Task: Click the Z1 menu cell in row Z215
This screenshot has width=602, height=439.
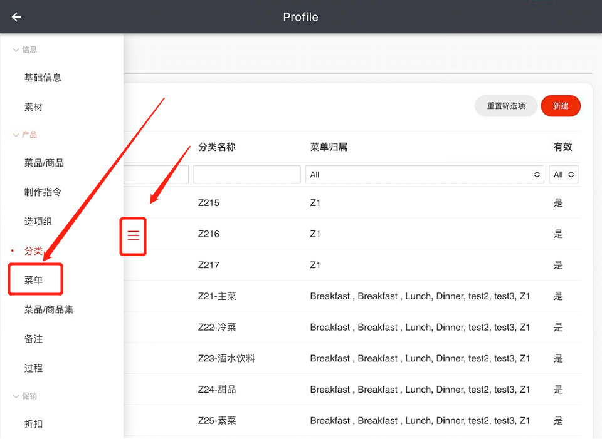Action: (x=315, y=203)
